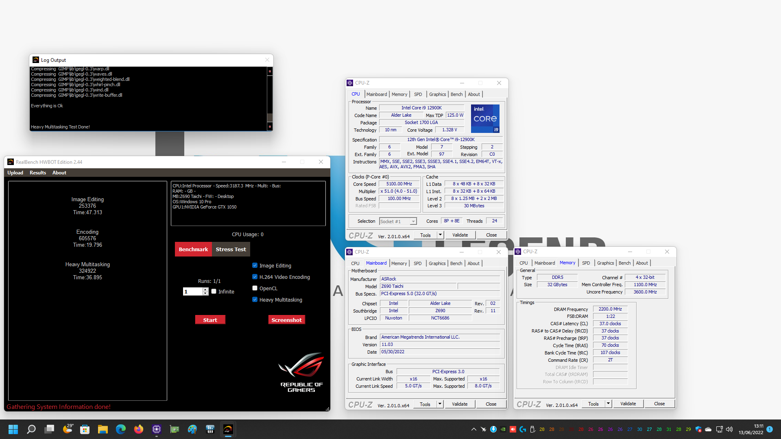Click the system info text box in RealBench
781x439 pixels.
tap(248, 203)
